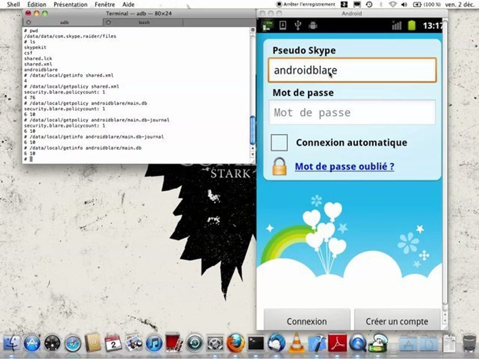
Task: Close the adb tab with its circle button
Action: (x=28, y=22)
